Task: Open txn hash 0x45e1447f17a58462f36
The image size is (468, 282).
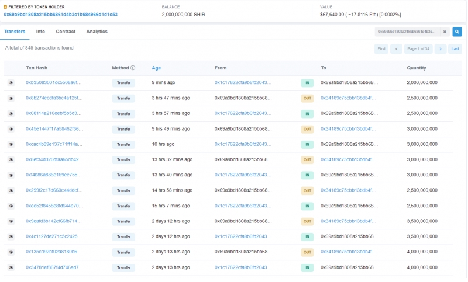Action: point(54,129)
